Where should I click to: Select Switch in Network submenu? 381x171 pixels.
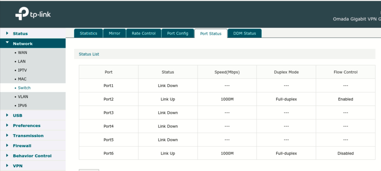point(24,88)
